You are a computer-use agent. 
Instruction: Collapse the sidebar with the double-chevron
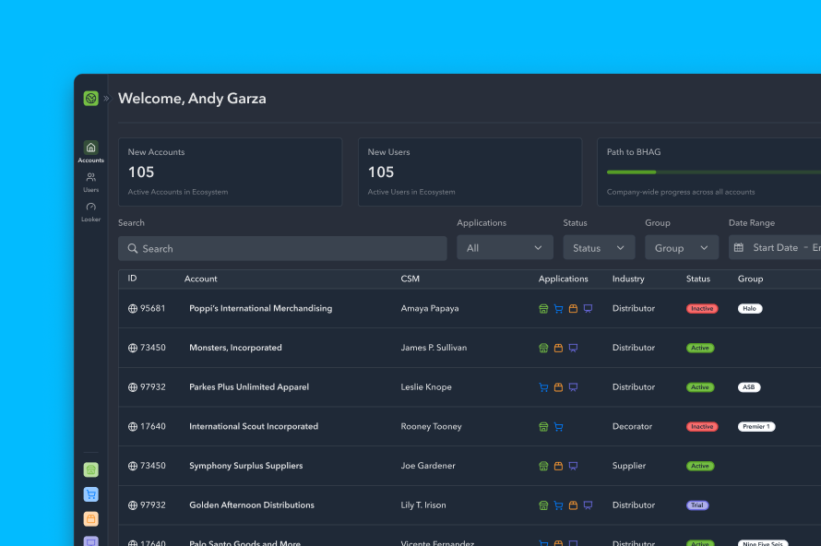[x=108, y=98]
